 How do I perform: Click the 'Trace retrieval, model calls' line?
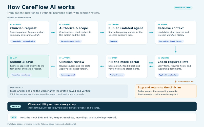64,108
